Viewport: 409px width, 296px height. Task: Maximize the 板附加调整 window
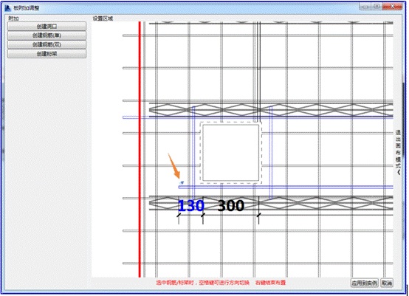377,7
